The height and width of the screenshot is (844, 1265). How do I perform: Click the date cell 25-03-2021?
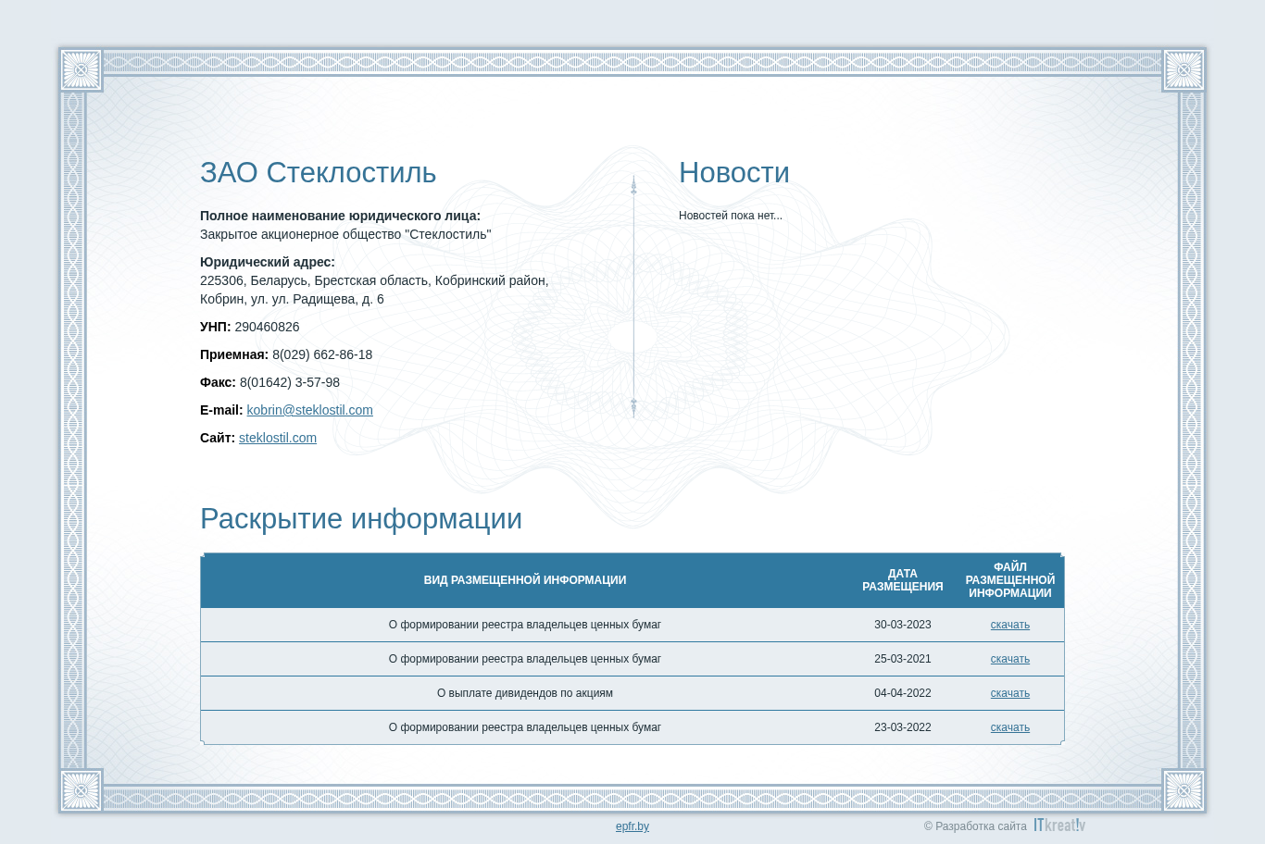(x=903, y=659)
